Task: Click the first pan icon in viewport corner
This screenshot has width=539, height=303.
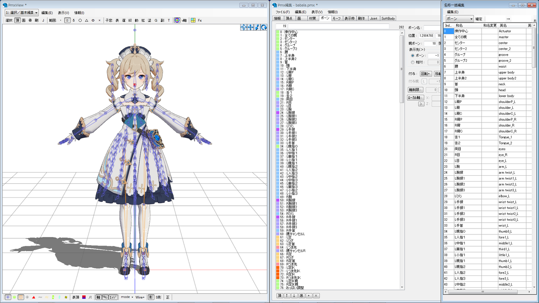Action: (x=243, y=27)
